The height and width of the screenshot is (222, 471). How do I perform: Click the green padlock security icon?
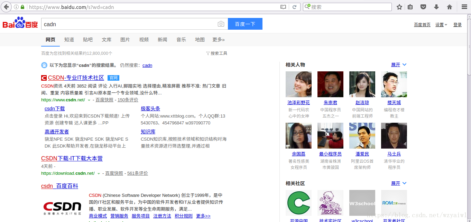(x=22, y=7)
